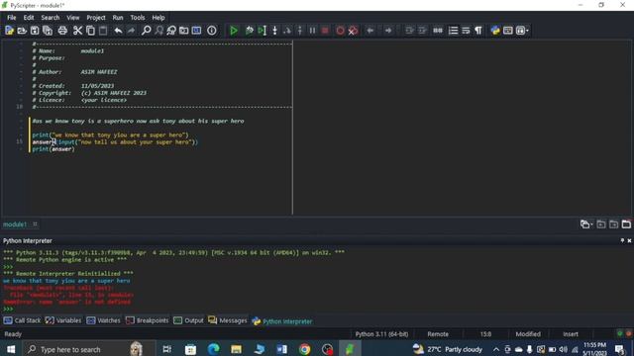Click the Python 3.11 (64-bit) status entry
Viewport: 634px width, 356px height.
381,334
